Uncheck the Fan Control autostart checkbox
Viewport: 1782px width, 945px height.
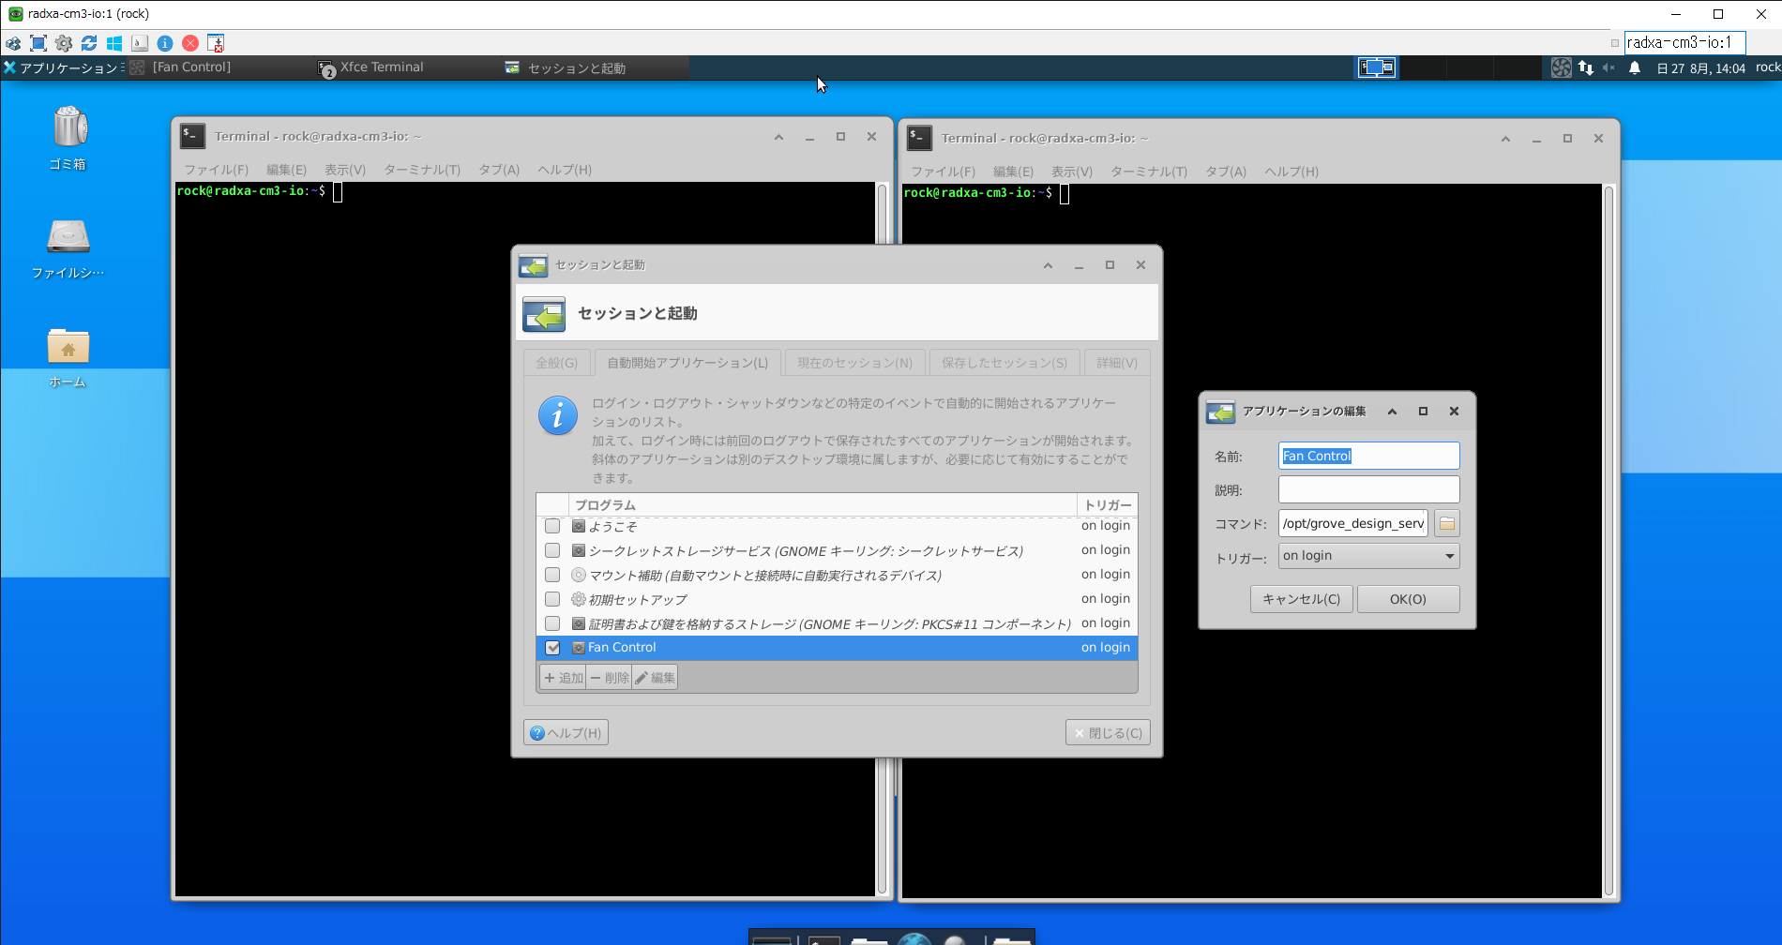point(552,648)
